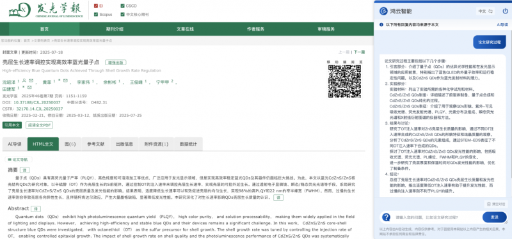This screenshot has width=512, height=239.
Task: Open the 参考文献 tab
Action: pos(96,144)
